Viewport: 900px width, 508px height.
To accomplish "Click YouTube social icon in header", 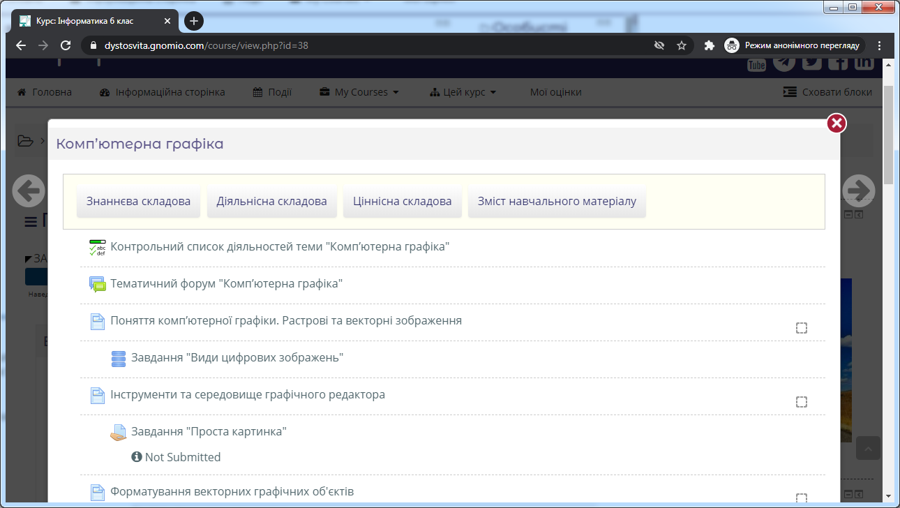I will point(757,64).
